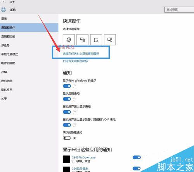Toggle 显示有关 Windows 的提示 switch

pos(67,86)
